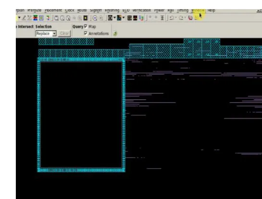Click the pencil edit tool icon
Image resolution: width=262 pixels, height=199 pixels.
pyautogui.click(x=24, y=18)
